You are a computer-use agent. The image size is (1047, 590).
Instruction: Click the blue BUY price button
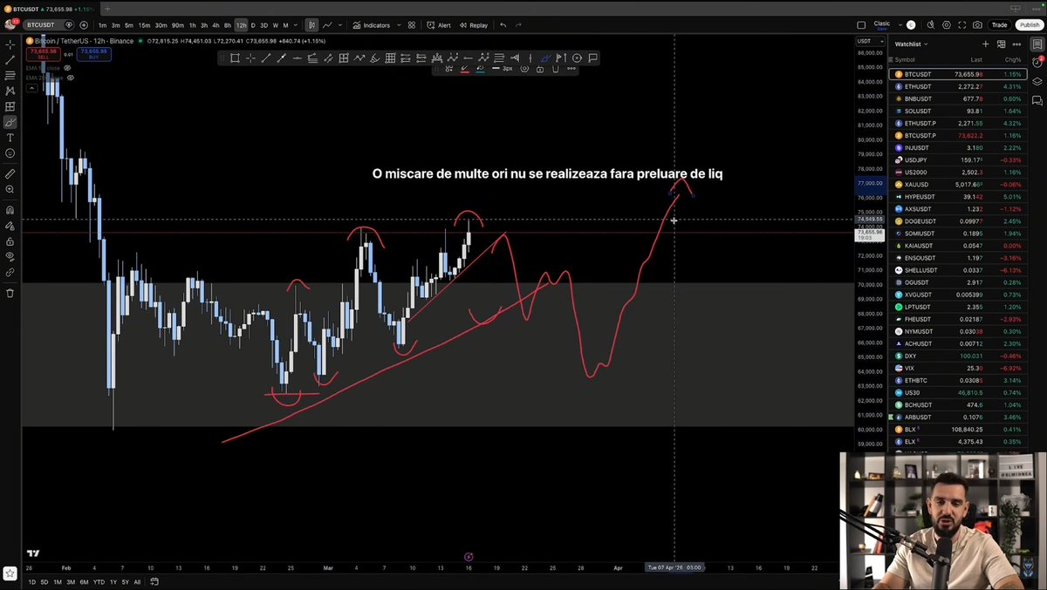[92, 54]
